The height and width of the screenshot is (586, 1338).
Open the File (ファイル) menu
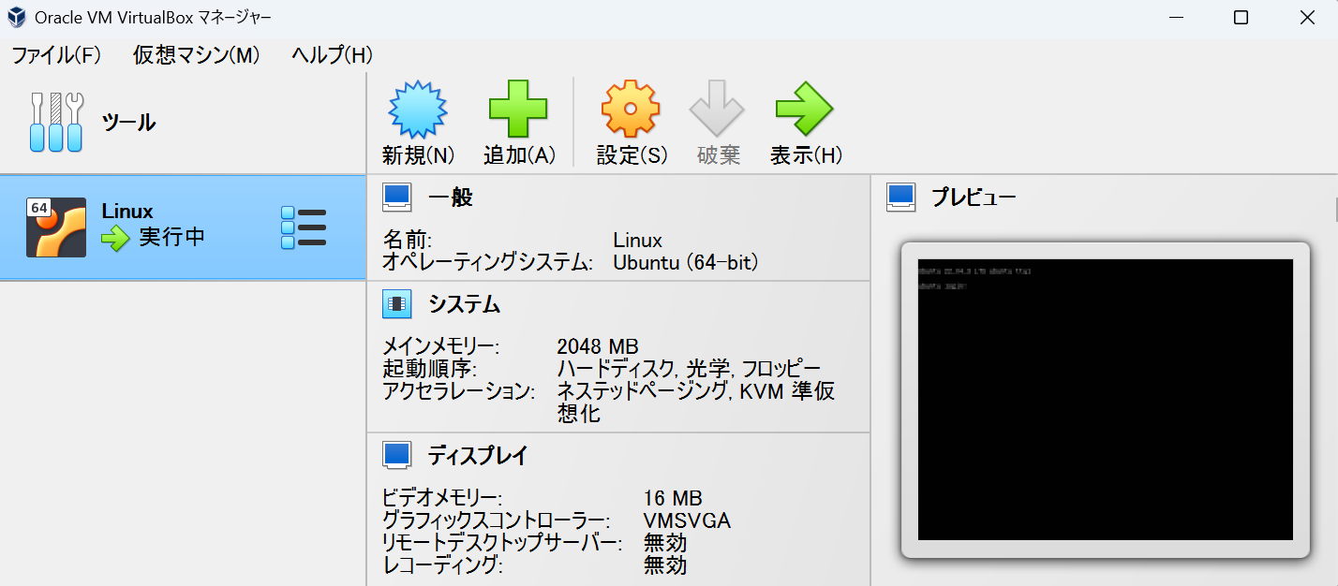click(x=56, y=54)
